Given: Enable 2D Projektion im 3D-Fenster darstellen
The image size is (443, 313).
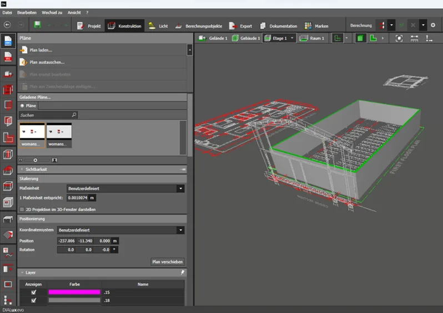Looking at the screenshot, I should click(x=22, y=209).
